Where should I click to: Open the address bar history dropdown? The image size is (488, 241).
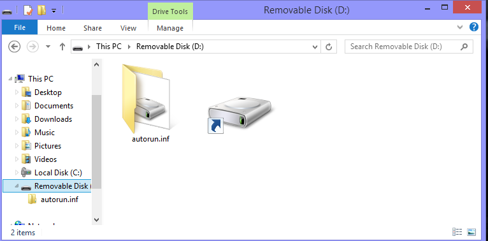[x=315, y=47]
